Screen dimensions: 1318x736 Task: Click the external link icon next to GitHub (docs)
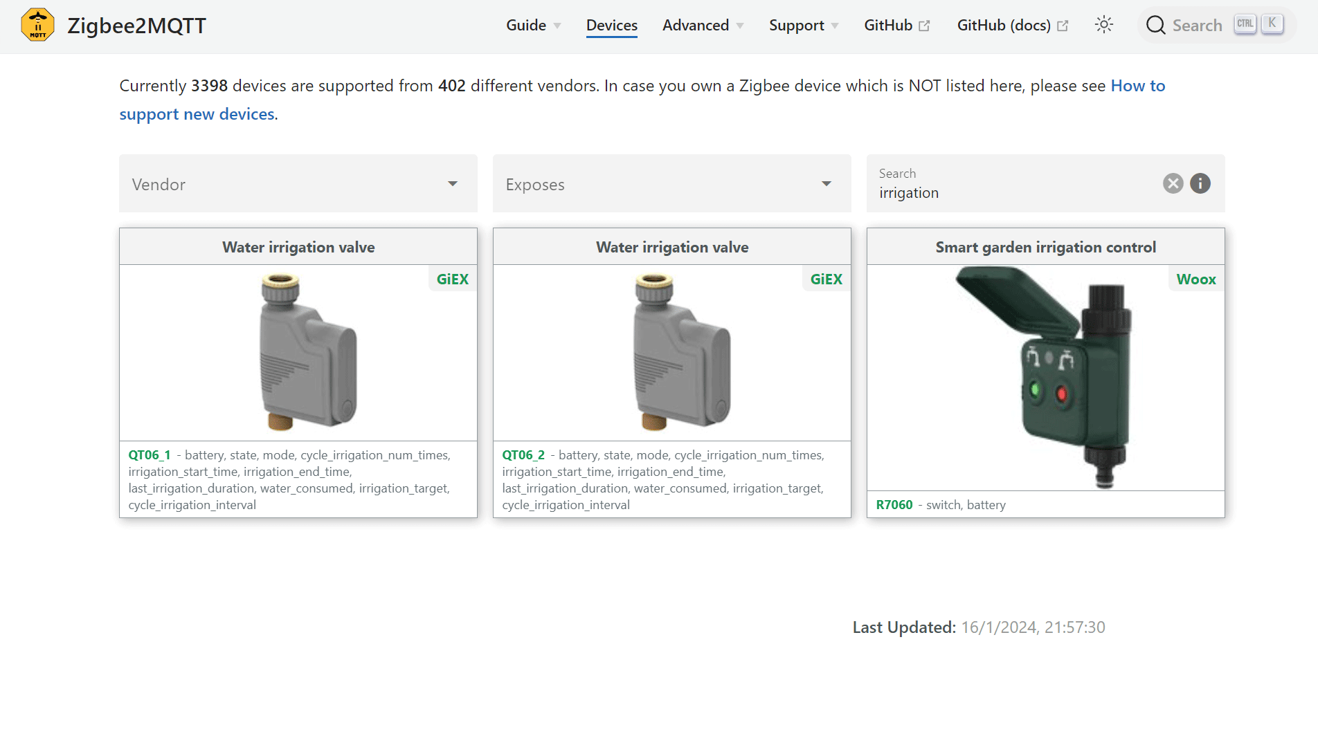(1063, 26)
